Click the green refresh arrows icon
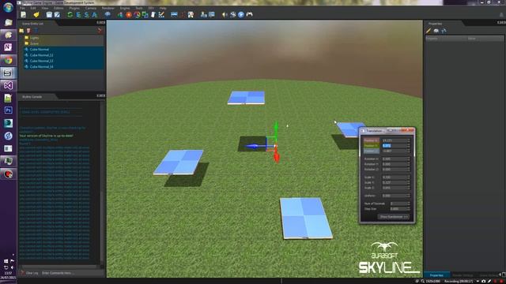 click(x=70, y=14)
